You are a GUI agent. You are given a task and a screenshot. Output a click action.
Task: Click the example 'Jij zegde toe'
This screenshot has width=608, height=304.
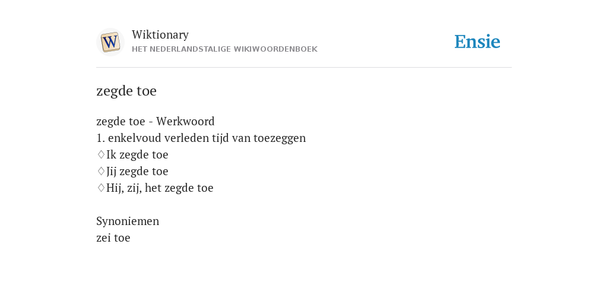tap(137, 172)
